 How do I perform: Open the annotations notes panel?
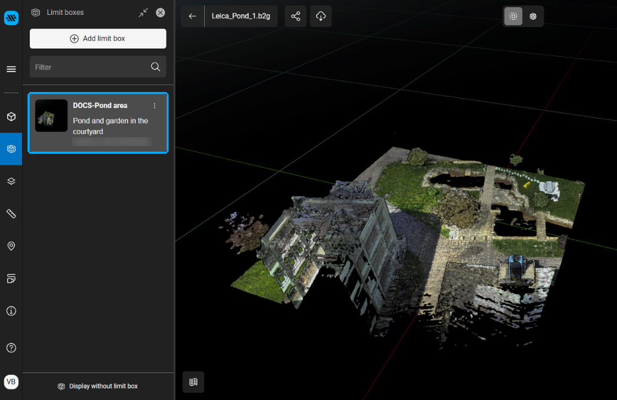point(11,278)
